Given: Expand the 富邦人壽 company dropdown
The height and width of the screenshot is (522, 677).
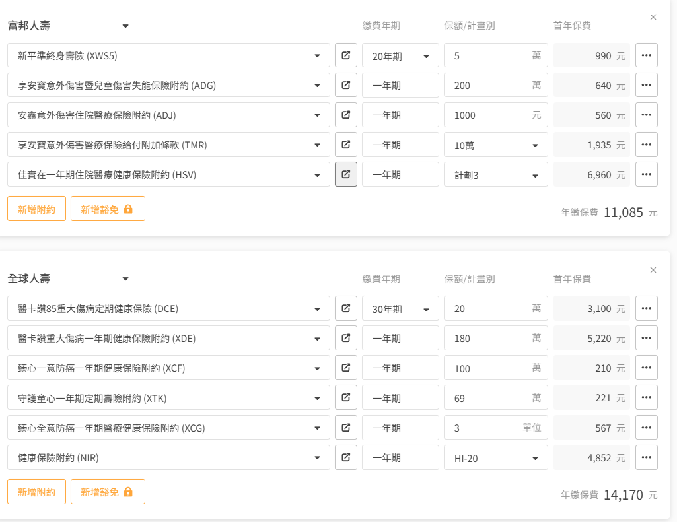Looking at the screenshot, I should pos(125,26).
